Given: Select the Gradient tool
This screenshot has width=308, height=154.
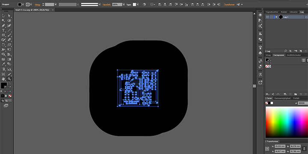Looking at the screenshot, I should point(9,59).
